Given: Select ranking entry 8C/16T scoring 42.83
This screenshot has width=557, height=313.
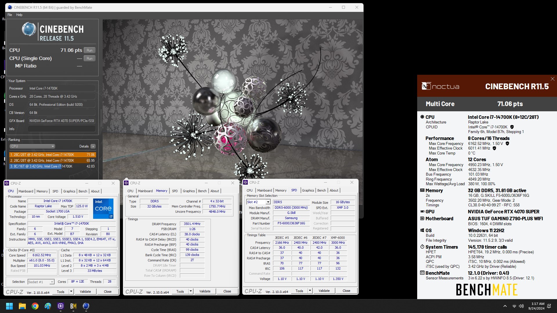Looking at the screenshot, I should tap(53, 166).
